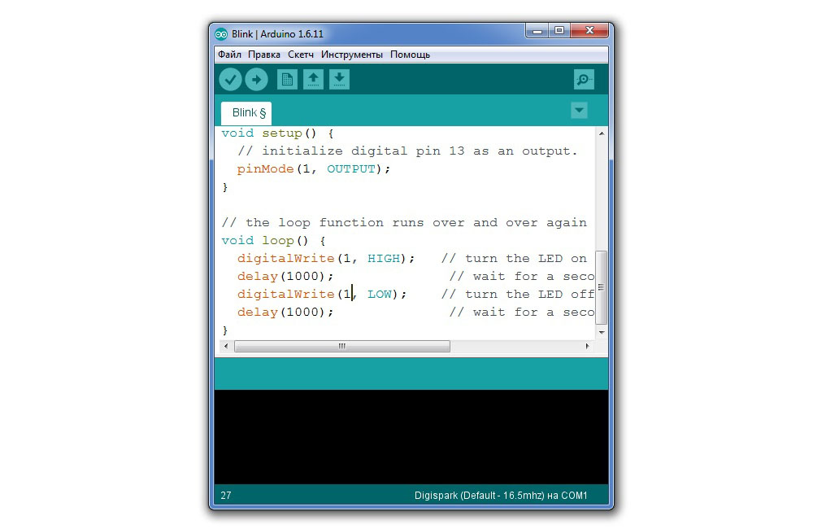Click the HIGH keyword in digitalWrite line

pyautogui.click(x=384, y=259)
